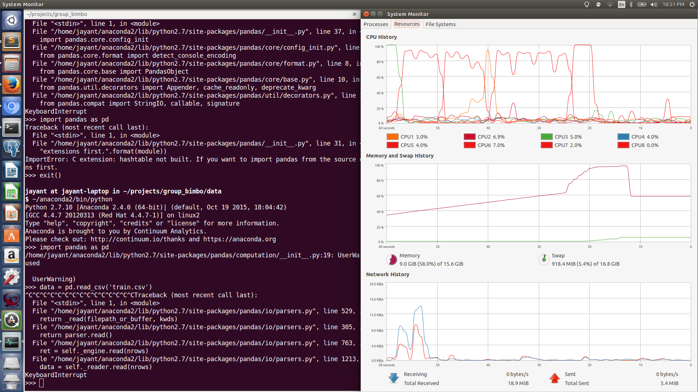Select the Resources tab
The height and width of the screenshot is (392, 698).
(406, 24)
